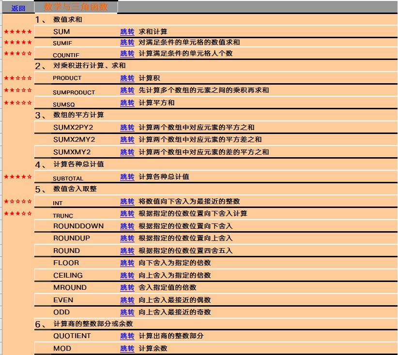Open the 跳转 link for SUMIF
Viewport: 398px width, 355px height.
[x=127, y=43]
